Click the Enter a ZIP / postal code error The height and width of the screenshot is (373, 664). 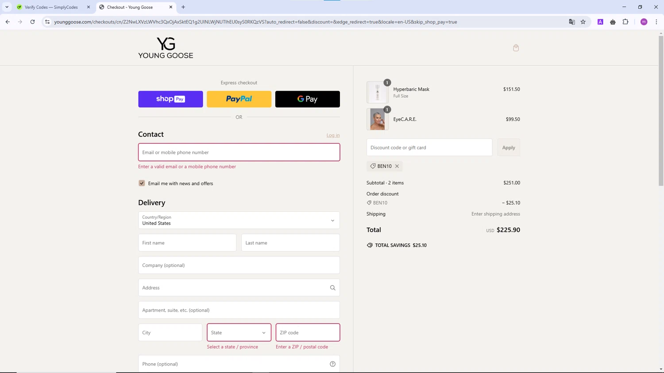pyautogui.click(x=302, y=347)
